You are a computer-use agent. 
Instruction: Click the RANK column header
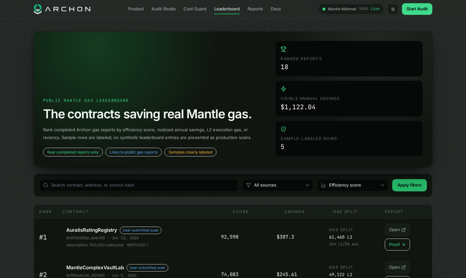46,212
